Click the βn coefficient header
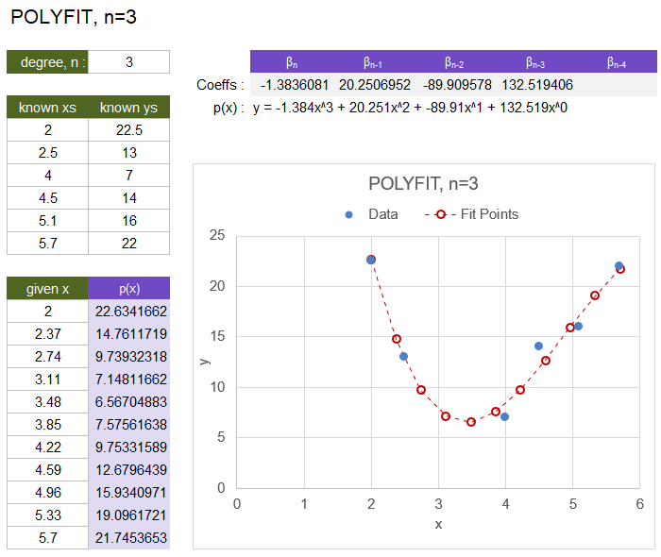 (x=292, y=62)
